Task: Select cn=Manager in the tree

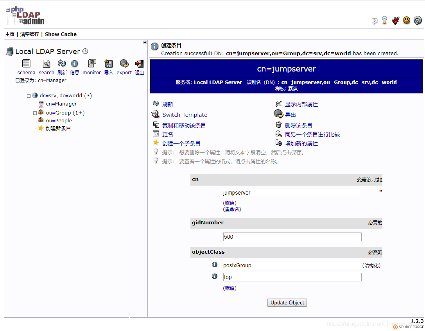Action: coord(61,104)
